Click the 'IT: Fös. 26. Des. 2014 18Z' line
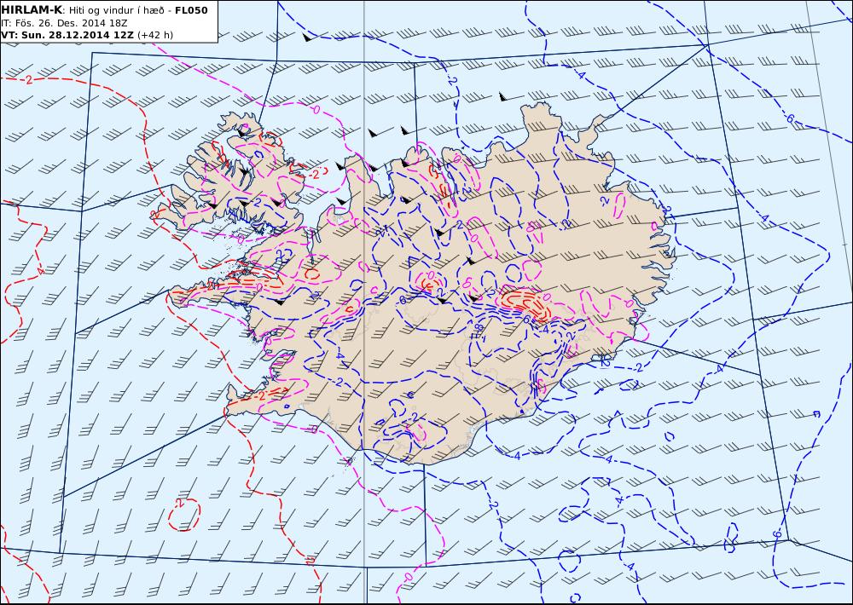The width and height of the screenshot is (853, 605). coord(65,23)
